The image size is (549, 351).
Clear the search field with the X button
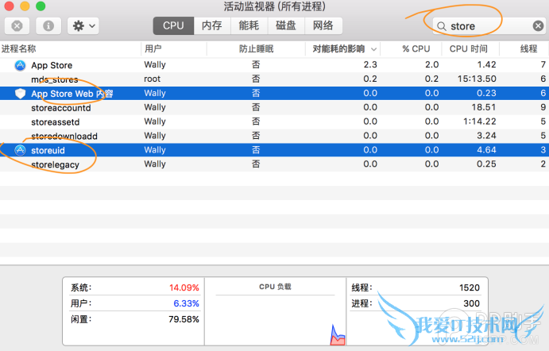[x=538, y=26]
